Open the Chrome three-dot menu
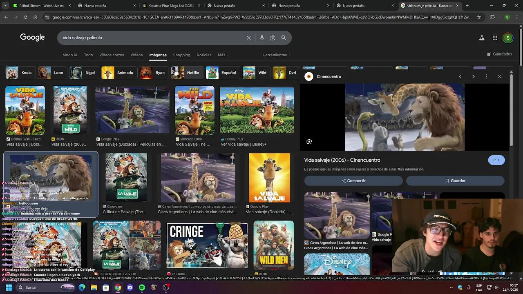523x294 pixels. (x=517, y=17)
